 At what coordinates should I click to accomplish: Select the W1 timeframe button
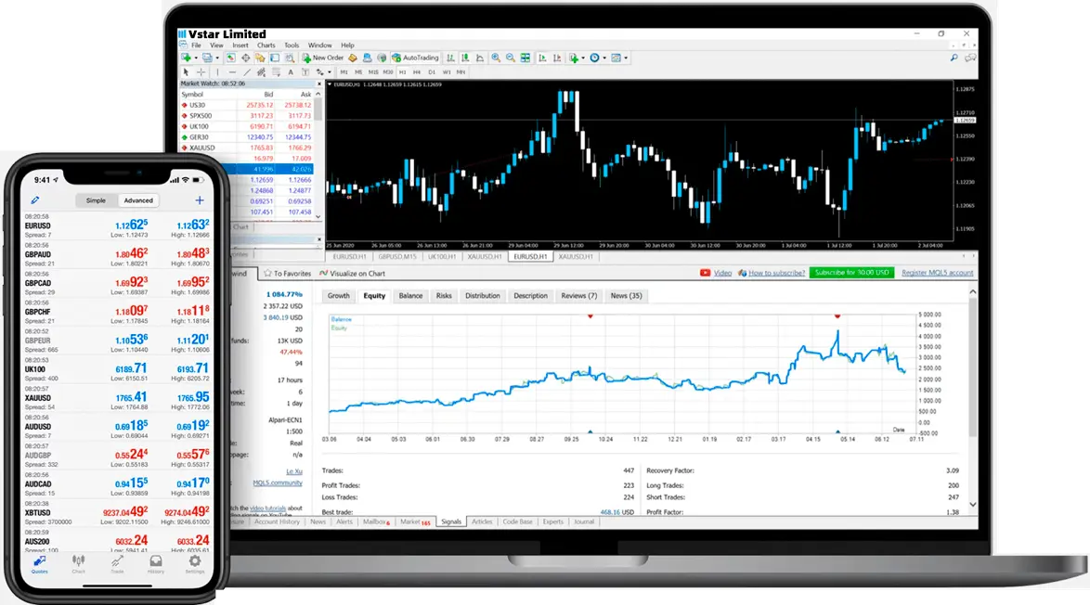click(447, 72)
